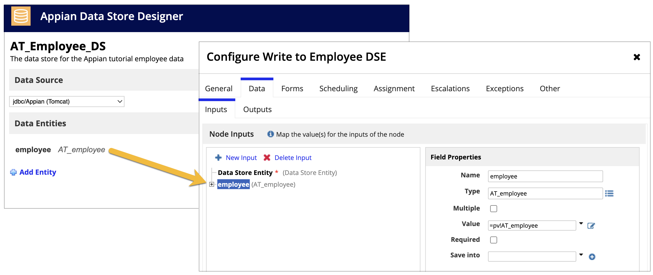Click the Delete Input link

(293, 158)
